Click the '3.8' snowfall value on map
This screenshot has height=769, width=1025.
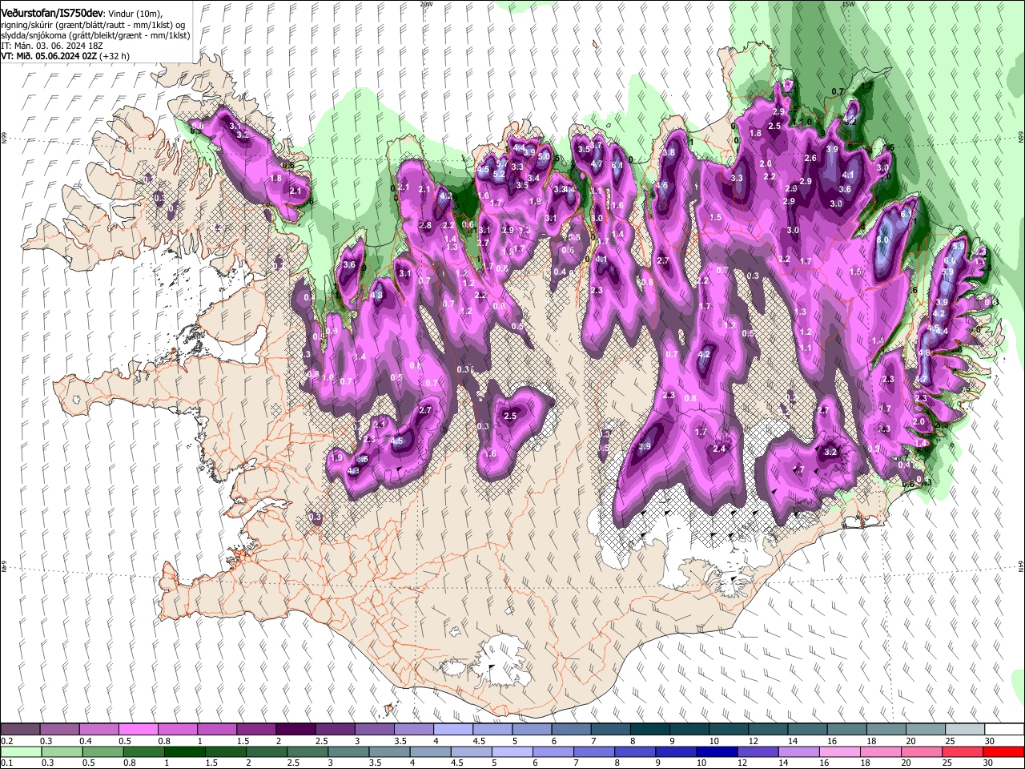point(669,152)
